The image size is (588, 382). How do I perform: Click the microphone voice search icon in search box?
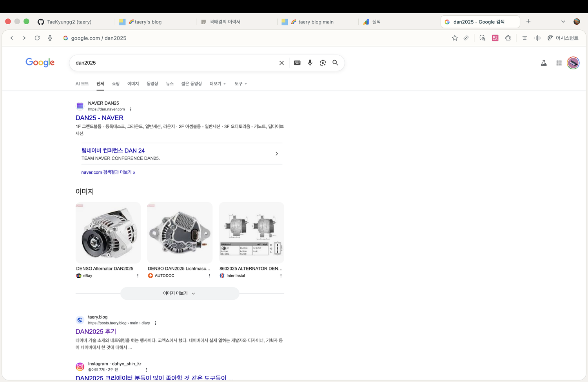pyautogui.click(x=310, y=63)
